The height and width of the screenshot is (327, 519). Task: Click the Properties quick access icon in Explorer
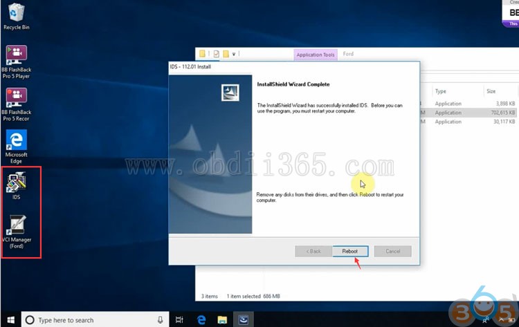pos(217,53)
